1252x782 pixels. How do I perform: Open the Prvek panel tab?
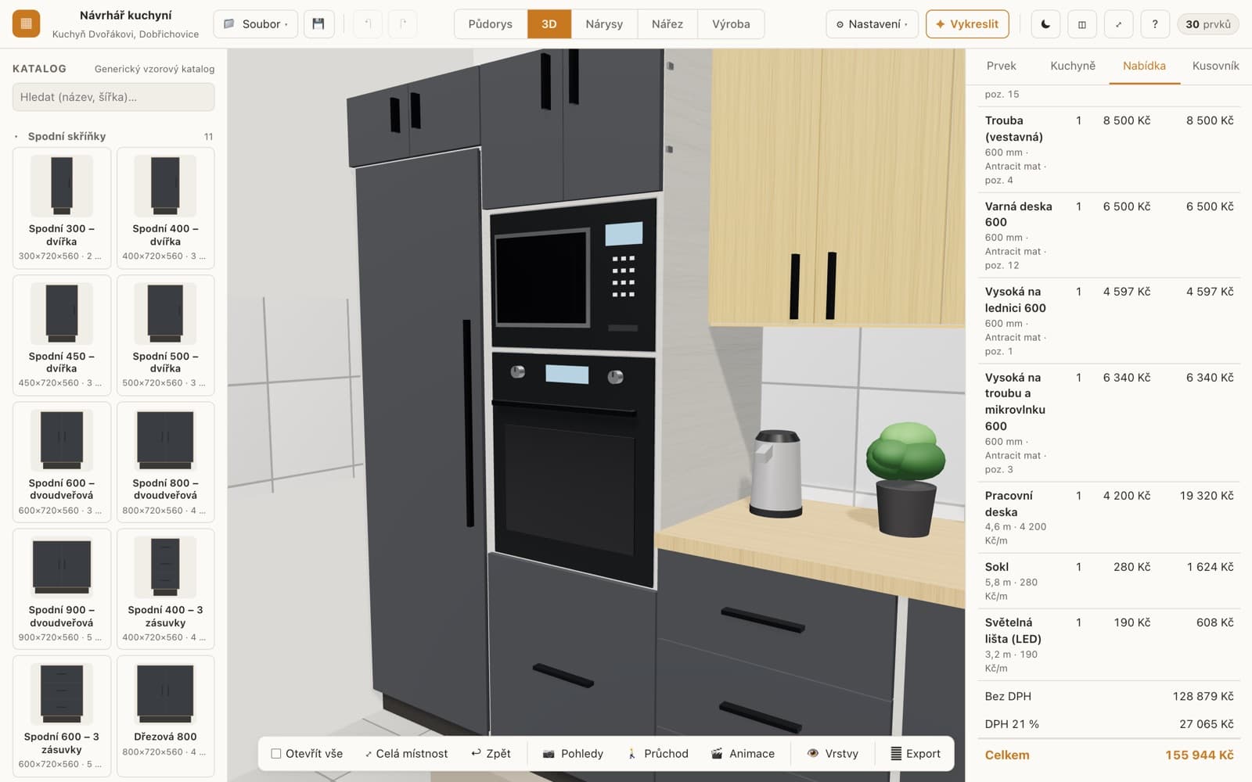tap(1001, 66)
